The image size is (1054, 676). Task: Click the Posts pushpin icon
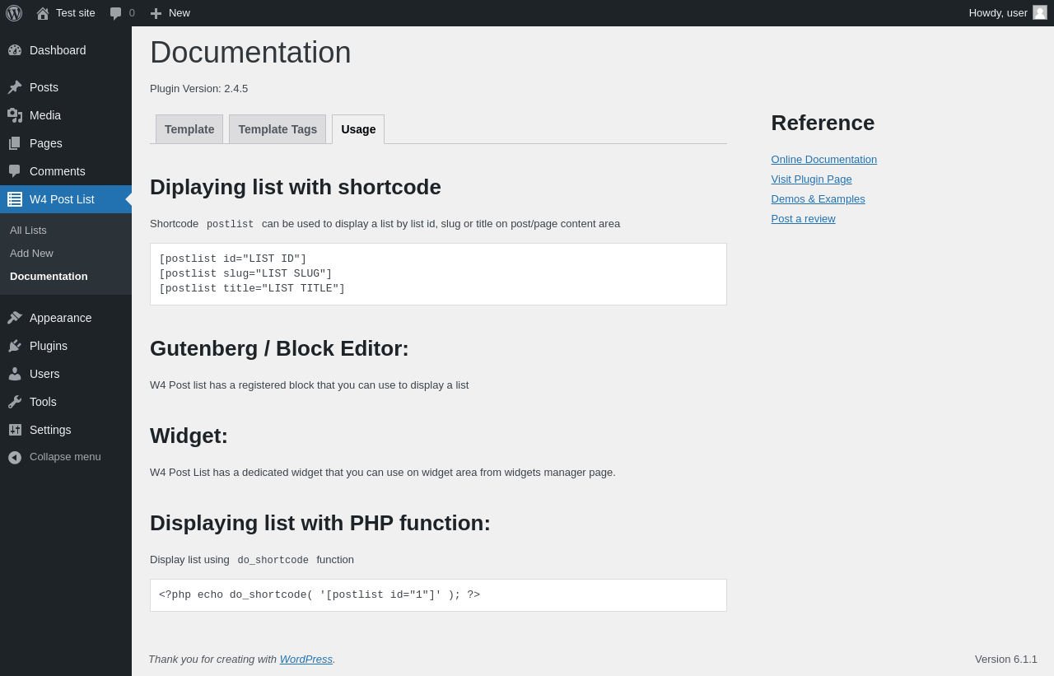tap(15, 87)
